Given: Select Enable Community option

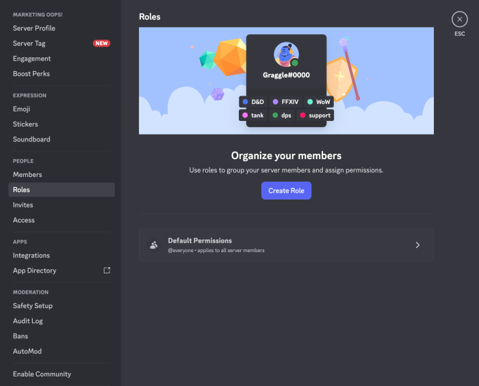Looking at the screenshot, I should point(42,374).
